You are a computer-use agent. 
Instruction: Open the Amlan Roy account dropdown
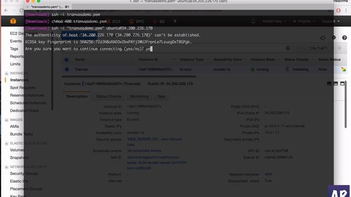(x=274, y=21)
